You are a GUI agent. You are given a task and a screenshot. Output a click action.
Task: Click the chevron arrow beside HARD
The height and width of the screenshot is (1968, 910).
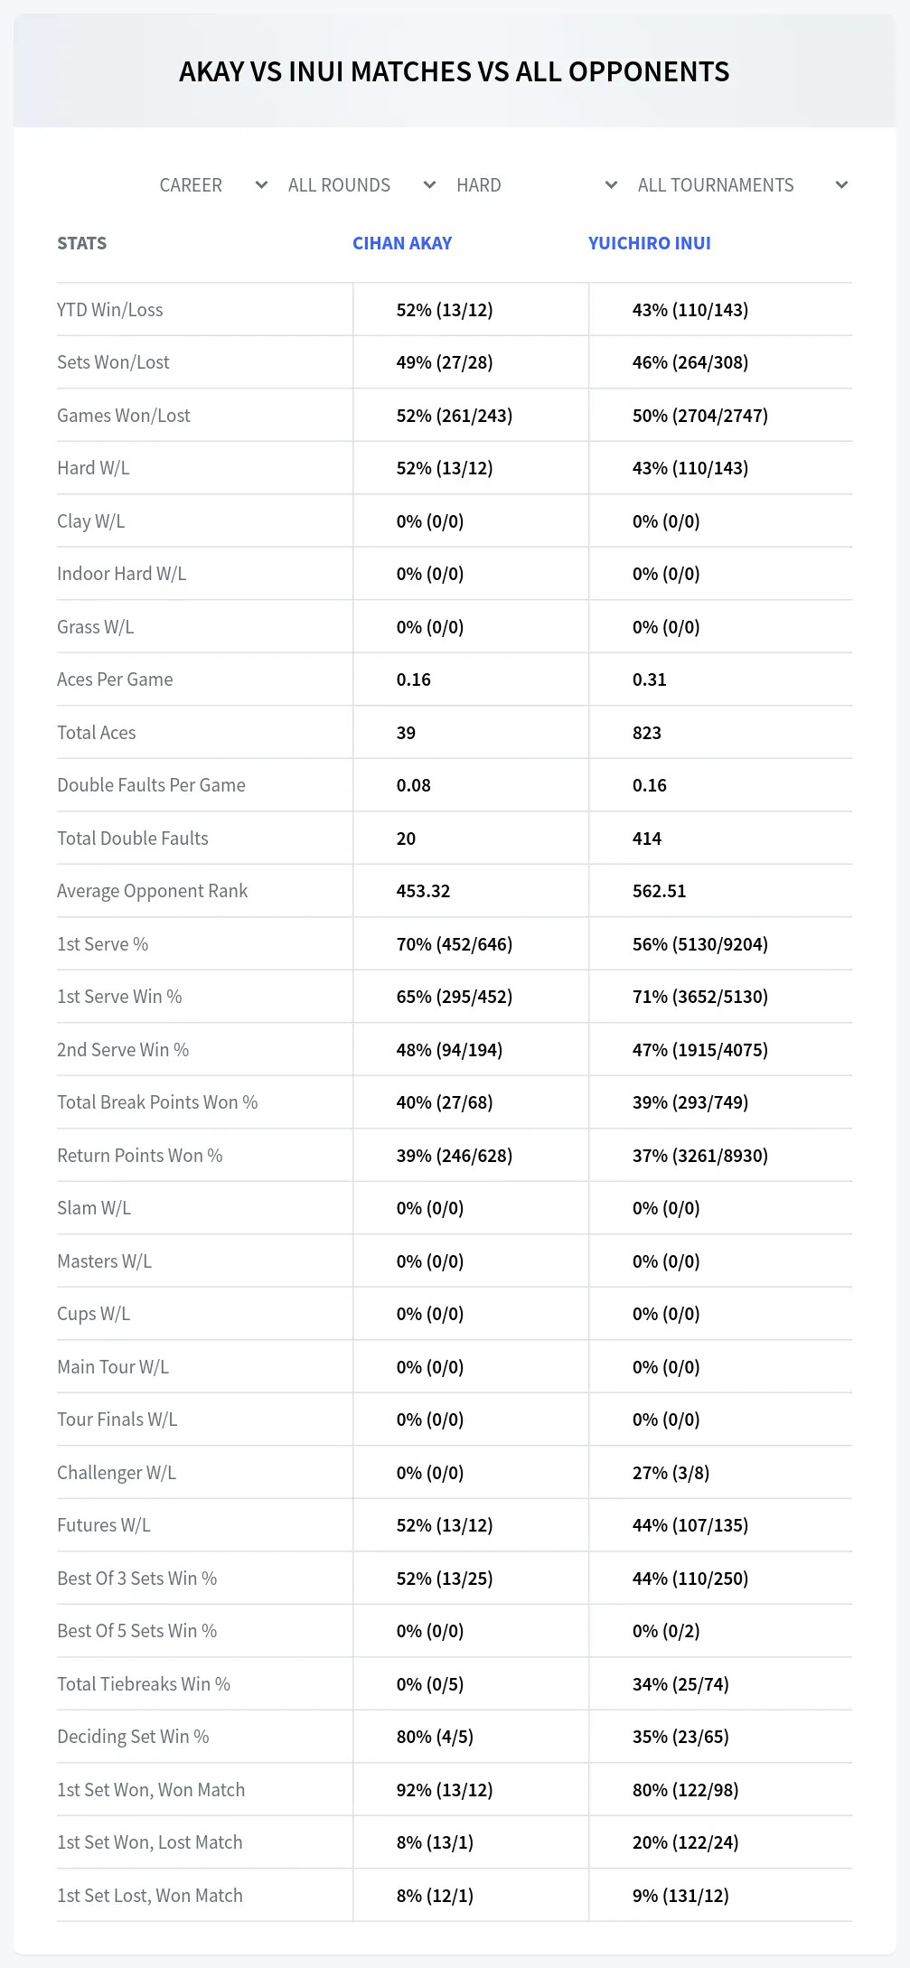(x=611, y=185)
